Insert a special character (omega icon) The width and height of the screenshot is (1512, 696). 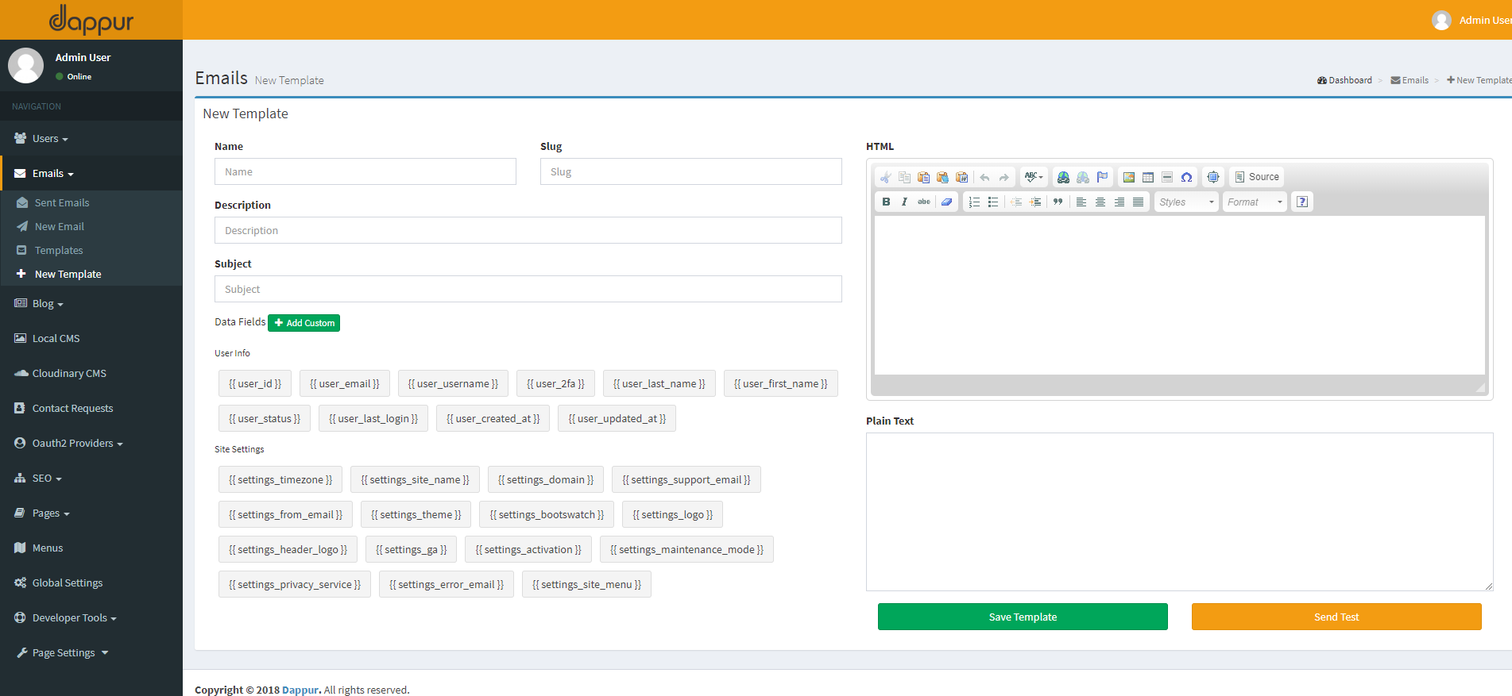[x=1186, y=177]
